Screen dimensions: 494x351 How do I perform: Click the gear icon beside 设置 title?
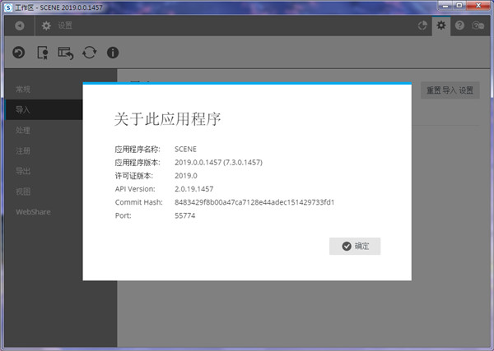click(x=46, y=26)
